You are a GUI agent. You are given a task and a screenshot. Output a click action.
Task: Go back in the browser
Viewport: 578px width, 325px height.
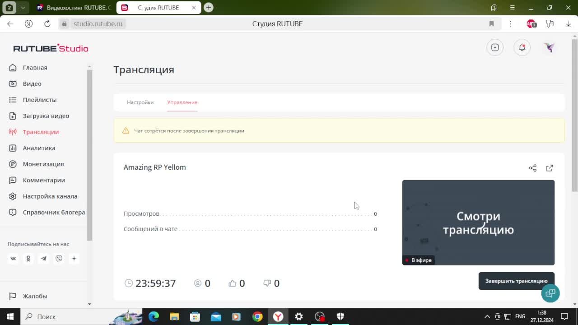point(10,24)
